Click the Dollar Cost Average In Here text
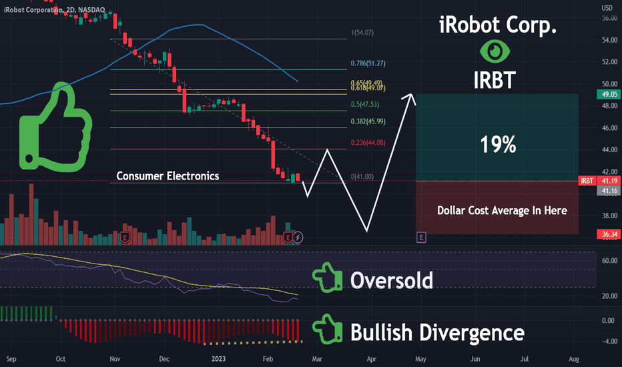The width and height of the screenshot is (622, 367). [x=502, y=210]
